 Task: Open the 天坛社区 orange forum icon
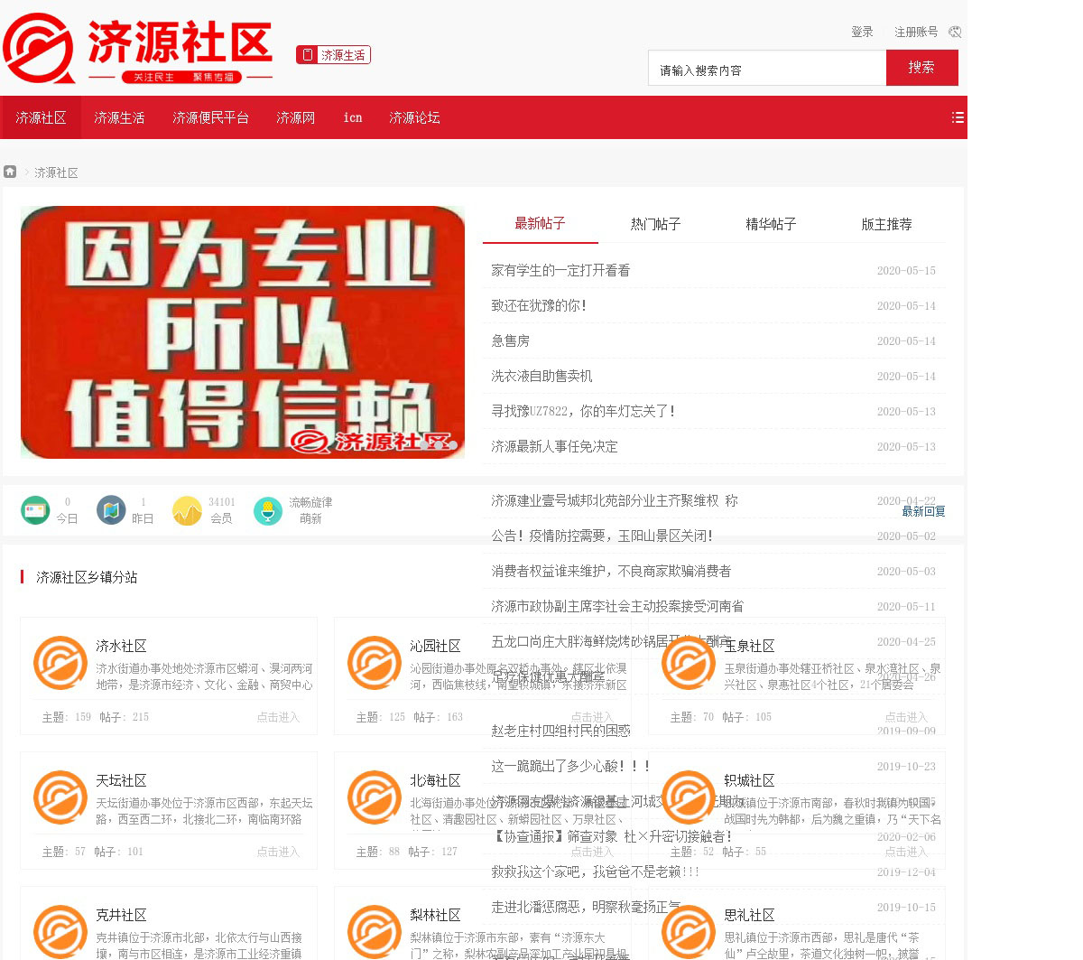click(60, 797)
